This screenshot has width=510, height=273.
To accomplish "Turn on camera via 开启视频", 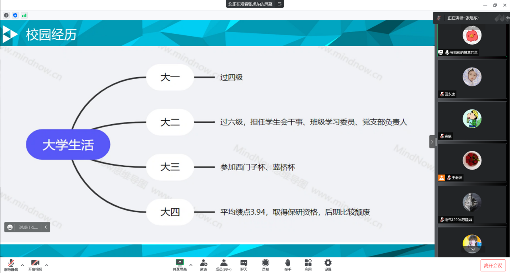I will click(35, 265).
